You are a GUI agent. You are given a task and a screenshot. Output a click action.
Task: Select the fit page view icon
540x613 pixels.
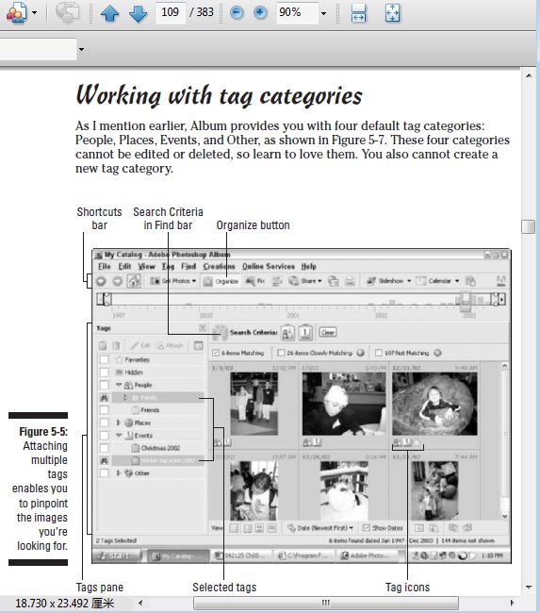(x=392, y=13)
